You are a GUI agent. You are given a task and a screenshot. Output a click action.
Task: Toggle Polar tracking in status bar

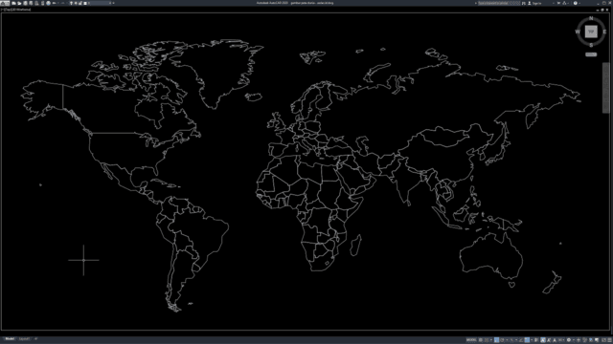coord(502,340)
